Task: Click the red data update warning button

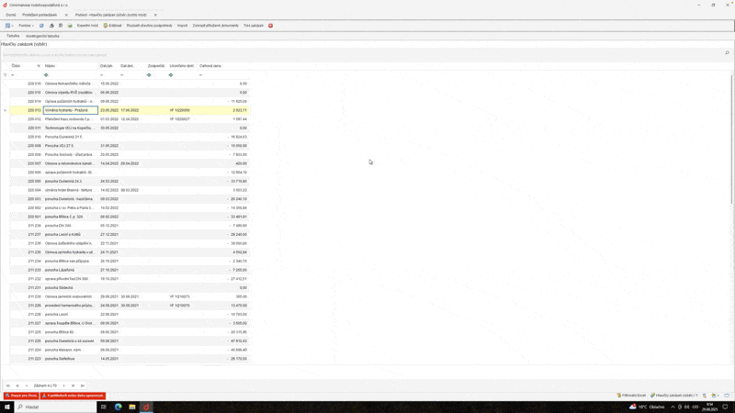Action: pyautogui.click(x=73, y=396)
